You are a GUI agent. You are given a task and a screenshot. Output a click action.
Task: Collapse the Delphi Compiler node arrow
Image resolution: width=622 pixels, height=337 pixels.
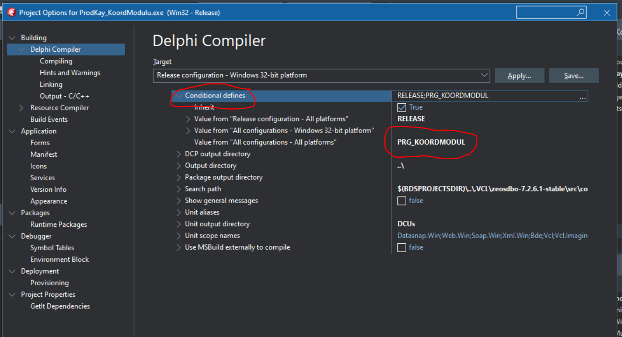(21, 49)
